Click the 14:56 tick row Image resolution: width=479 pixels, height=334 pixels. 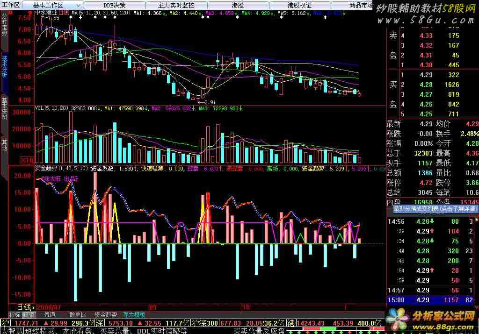tap(430, 221)
